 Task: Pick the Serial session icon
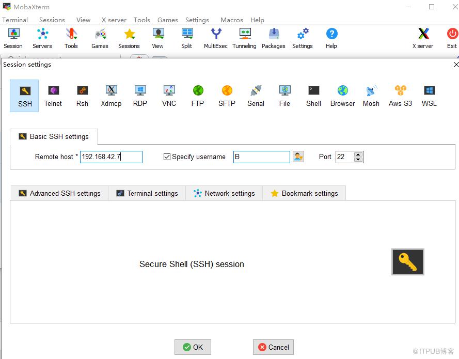(x=256, y=96)
